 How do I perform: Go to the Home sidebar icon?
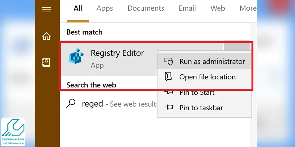(x=46, y=36)
